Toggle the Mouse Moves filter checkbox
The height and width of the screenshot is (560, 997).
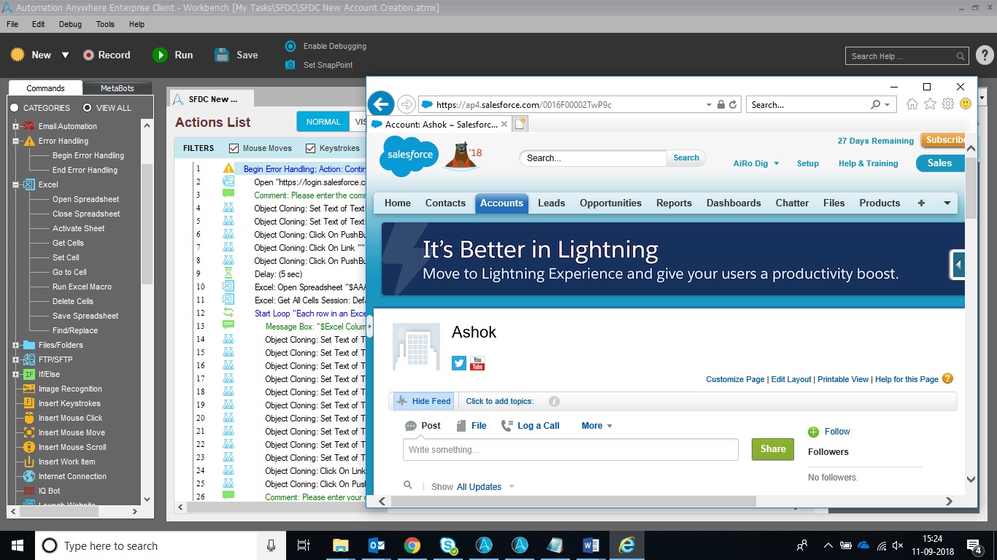(x=234, y=148)
